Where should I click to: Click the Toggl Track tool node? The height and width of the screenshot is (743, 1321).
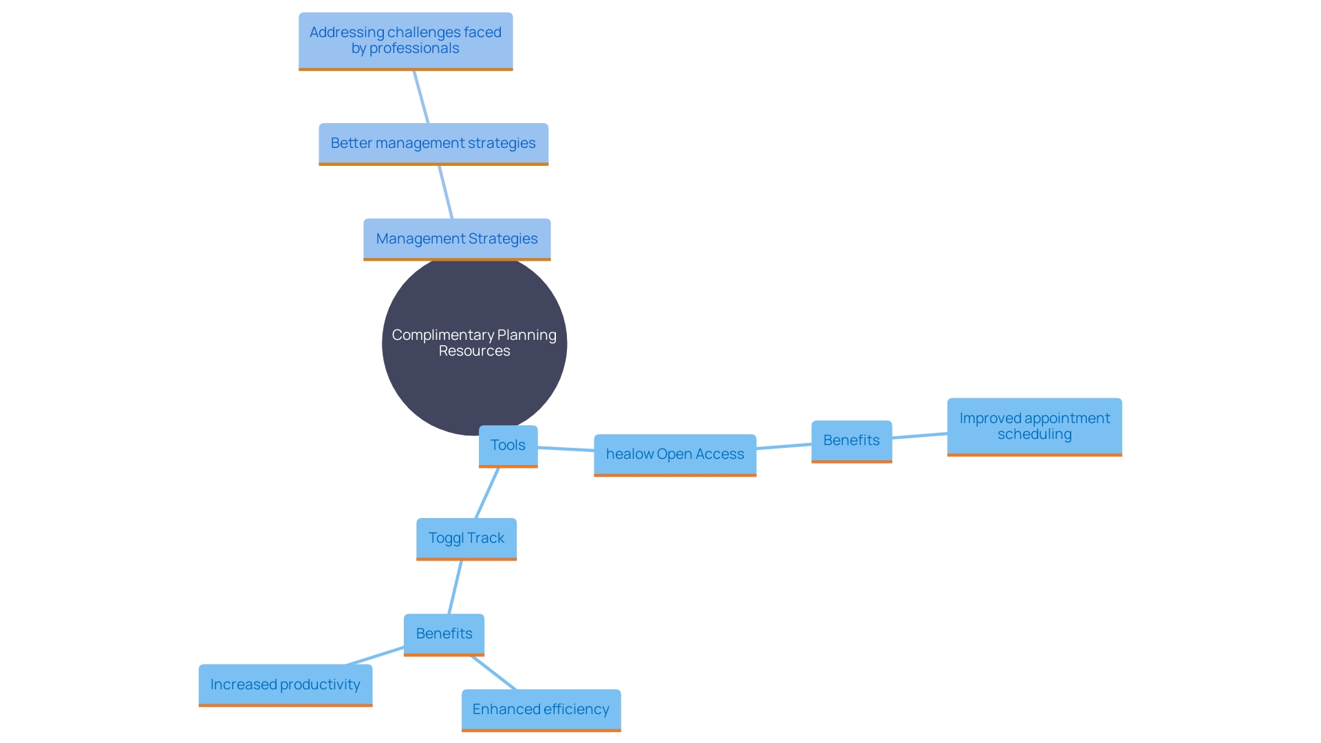[465, 537]
